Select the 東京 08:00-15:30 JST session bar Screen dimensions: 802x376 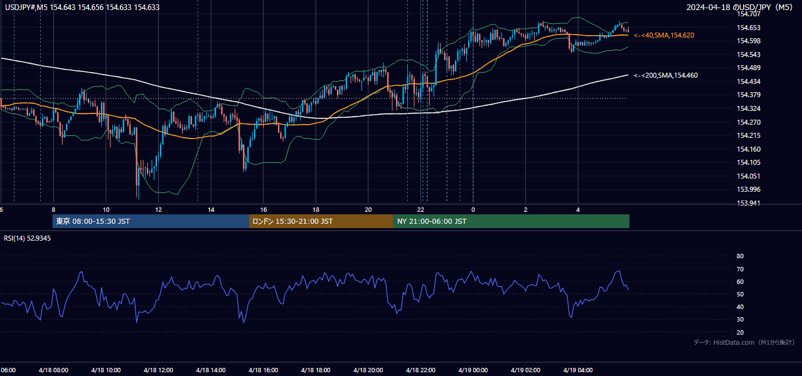click(x=151, y=221)
